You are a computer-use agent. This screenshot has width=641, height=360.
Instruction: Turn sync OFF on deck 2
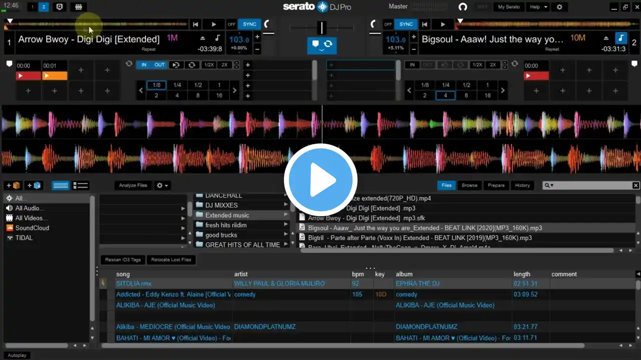[x=388, y=24]
